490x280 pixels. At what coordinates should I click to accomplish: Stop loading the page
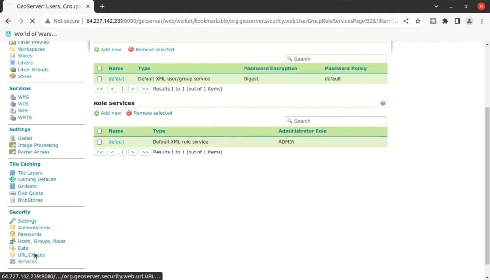click(x=32, y=21)
